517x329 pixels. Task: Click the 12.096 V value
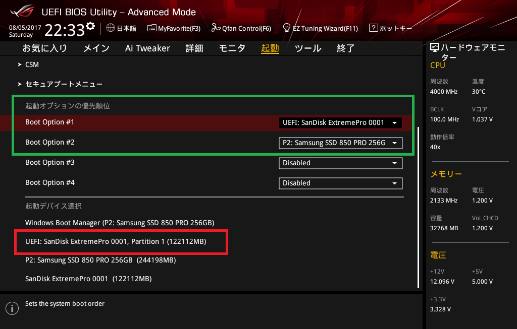[442, 282]
